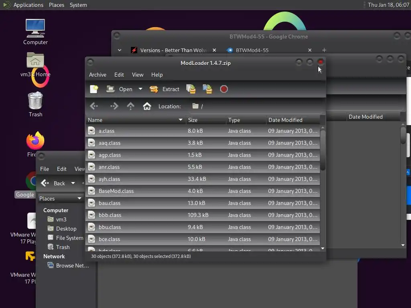This screenshot has height=308, width=411.
Task: Open Edit menu in file manager window
Action: pyautogui.click(x=61, y=169)
